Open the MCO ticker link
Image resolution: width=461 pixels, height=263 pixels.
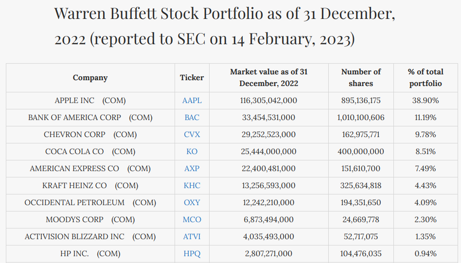192,220
